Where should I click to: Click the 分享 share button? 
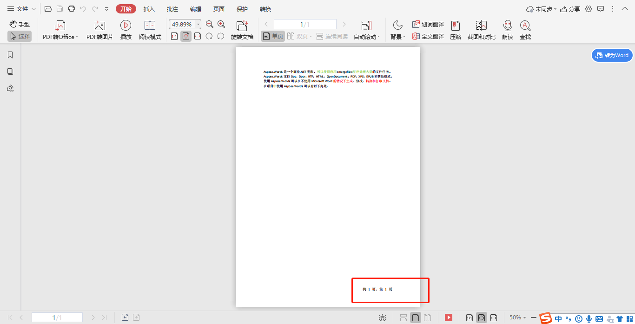[x=570, y=9]
